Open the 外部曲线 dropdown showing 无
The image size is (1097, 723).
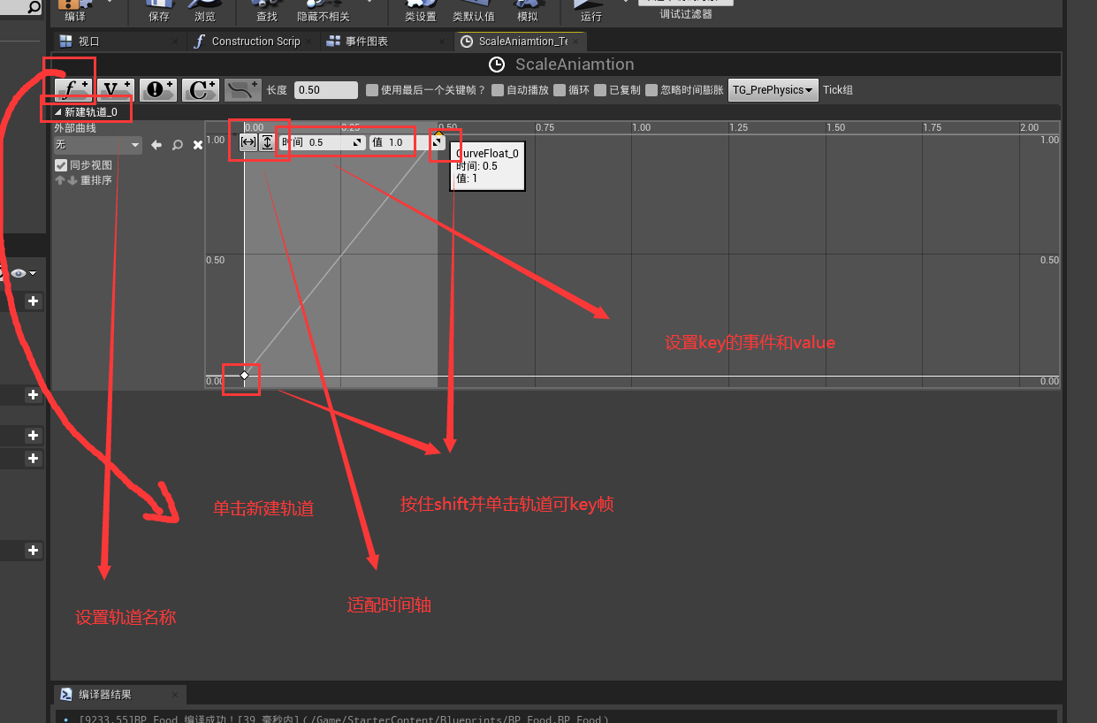pos(97,145)
